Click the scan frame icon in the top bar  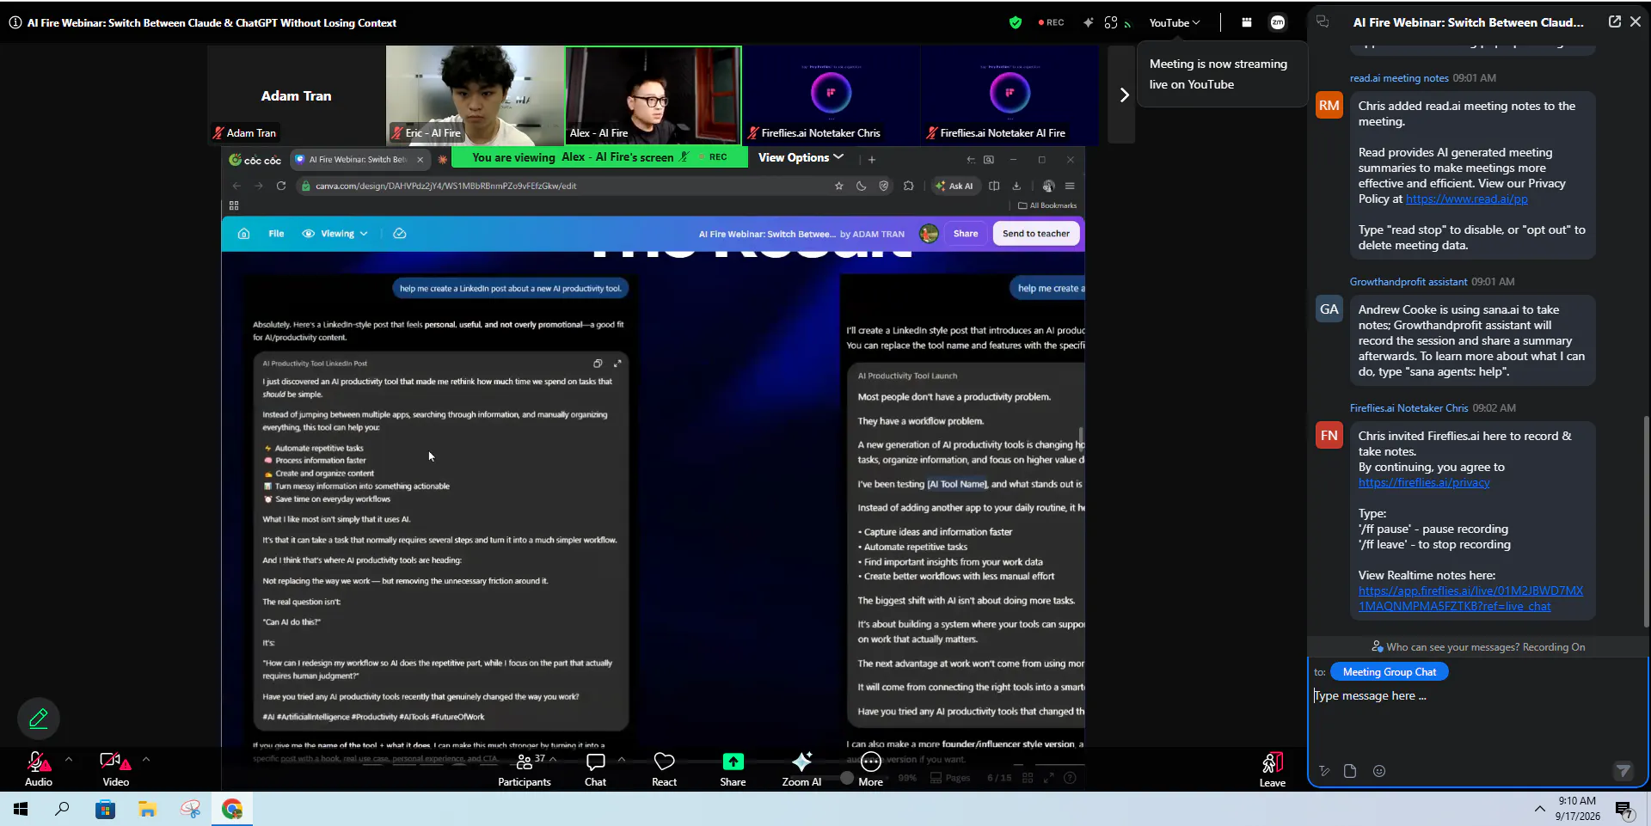1111,23
